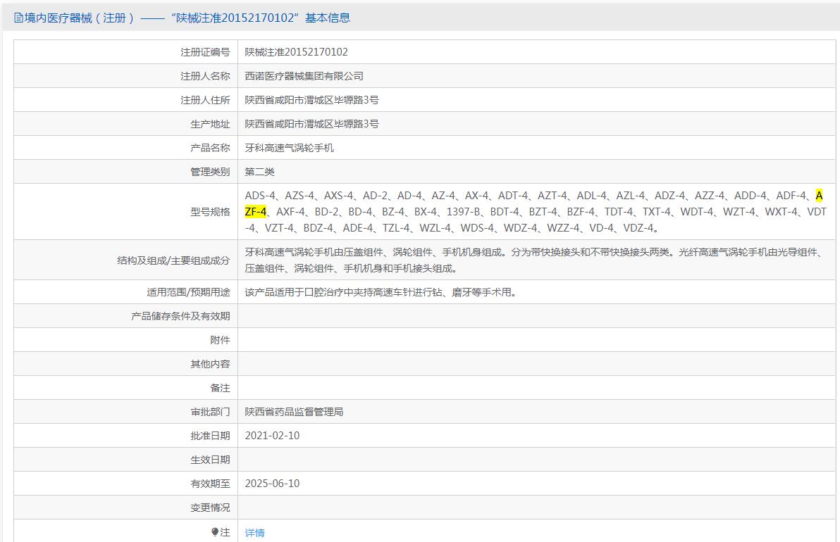Viewport: 840px width, 542px height.
Task: Click the 变更情况 label
Action: 210,508
